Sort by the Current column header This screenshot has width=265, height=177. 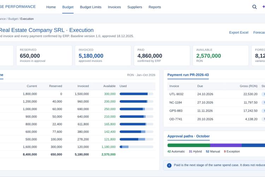tap(32, 86)
